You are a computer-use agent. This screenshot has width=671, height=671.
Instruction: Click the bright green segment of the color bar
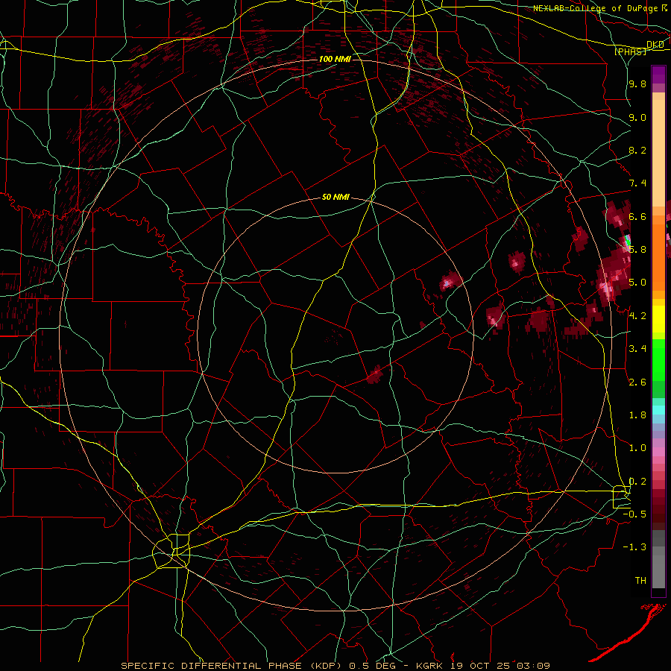(x=658, y=360)
